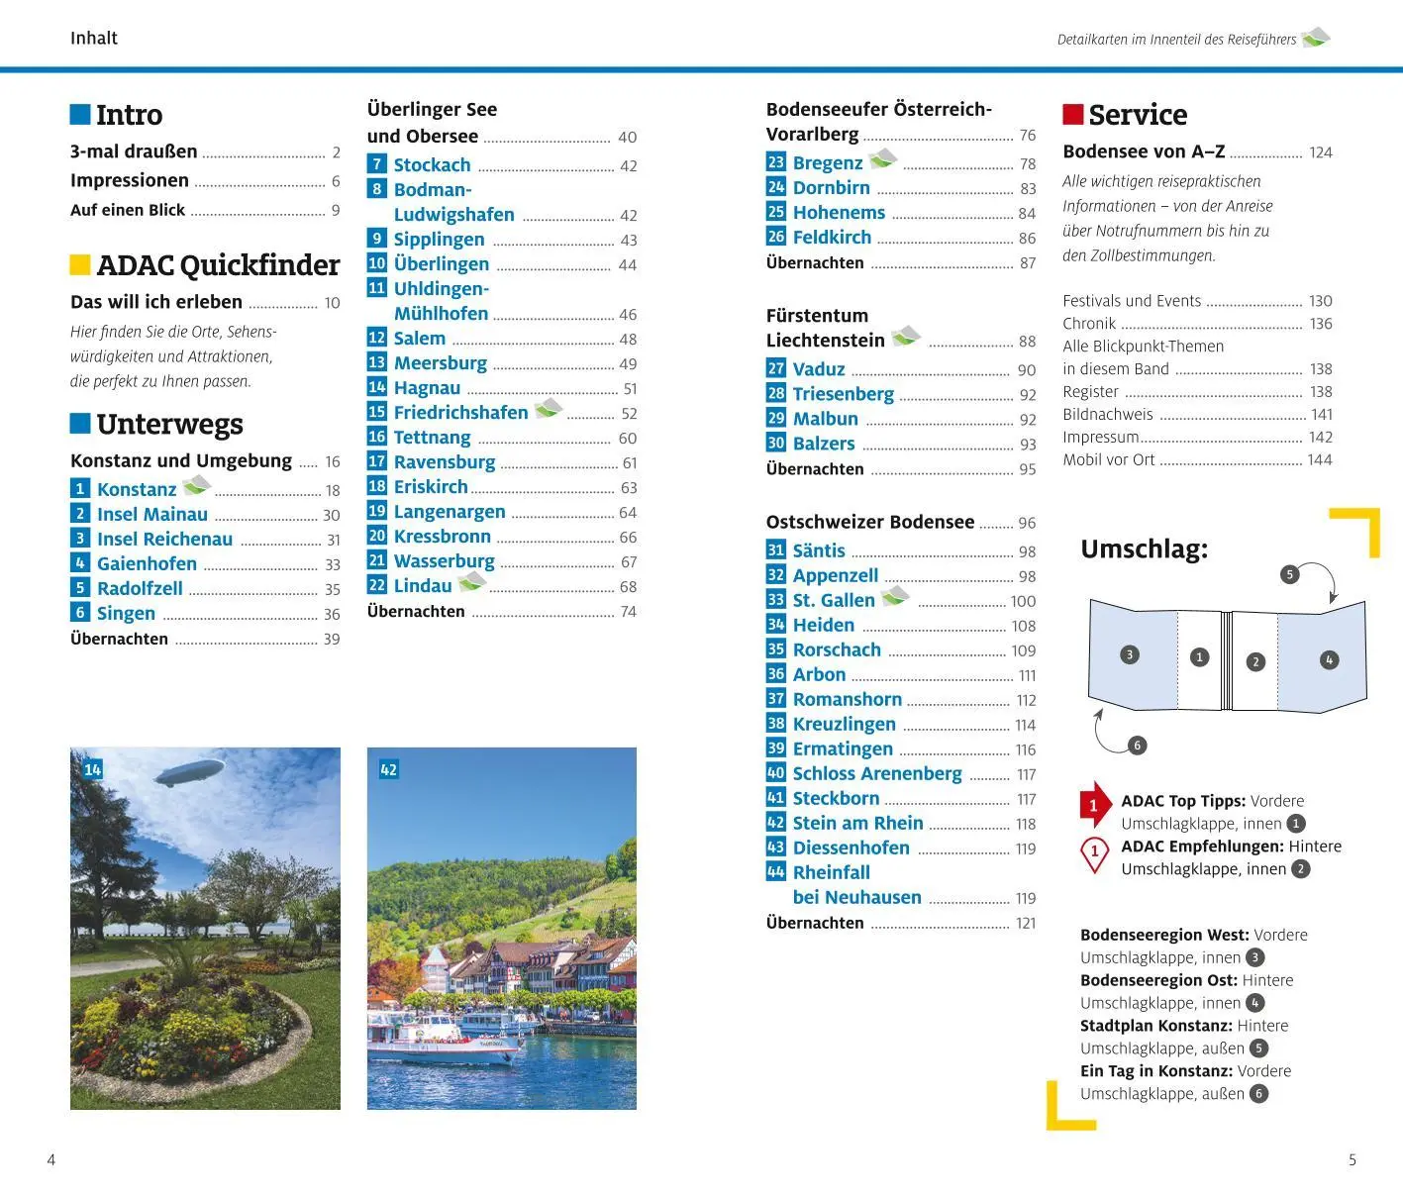Click the 'Inhalt' page header
The height and width of the screenshot is (1198, 1403).
94,39
